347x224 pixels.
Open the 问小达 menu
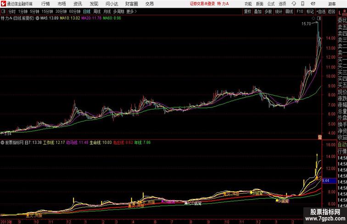tap(112, 4)
